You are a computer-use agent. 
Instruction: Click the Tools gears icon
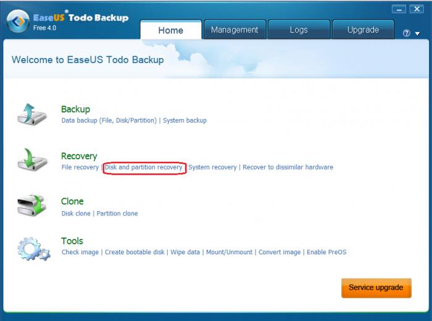(33, 249)
